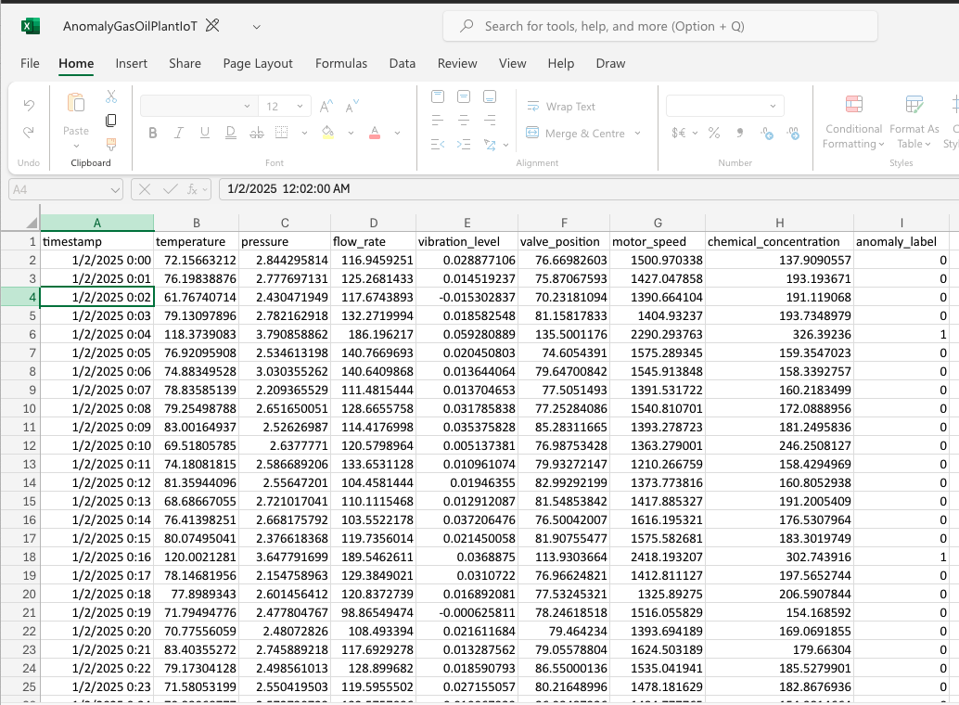Toggle Underline formatting
Screen dimensions: 959x705
point(205,133)
